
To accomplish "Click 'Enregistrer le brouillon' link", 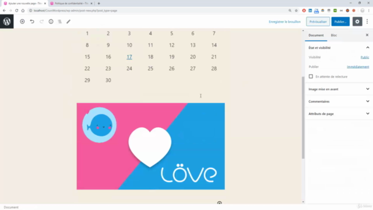I will pos(285,22).
